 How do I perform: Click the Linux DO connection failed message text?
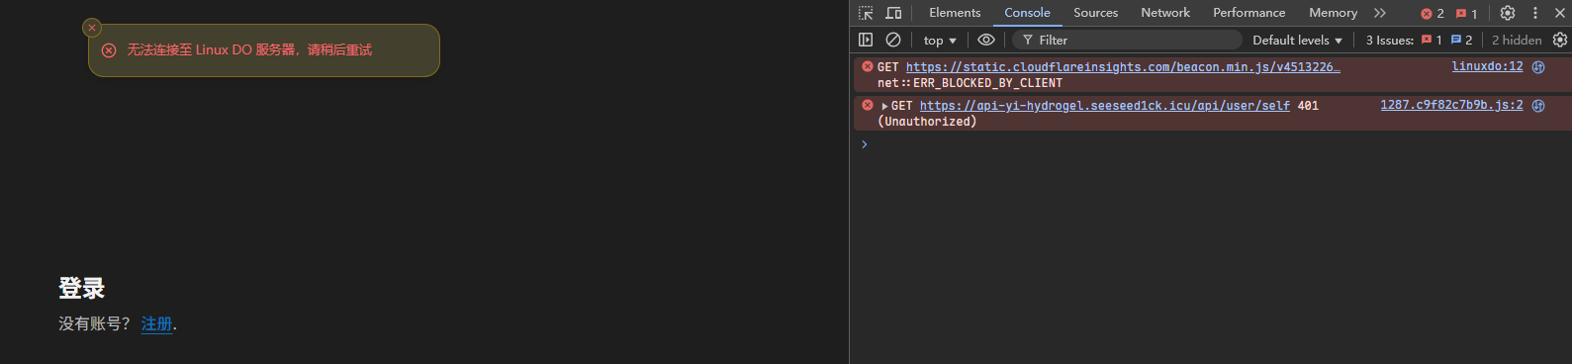[x=249, y=50]
